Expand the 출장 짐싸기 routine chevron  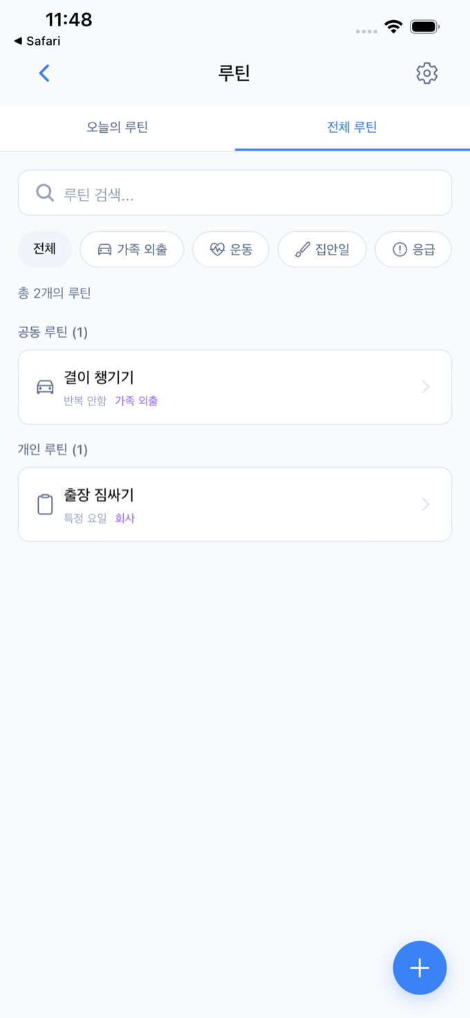tap(424, 504)
